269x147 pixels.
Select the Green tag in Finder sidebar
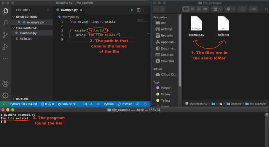tap(163, 94)
